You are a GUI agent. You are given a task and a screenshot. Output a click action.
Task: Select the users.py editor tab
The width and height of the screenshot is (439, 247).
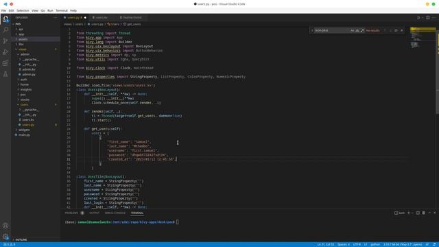pos(75,18)
